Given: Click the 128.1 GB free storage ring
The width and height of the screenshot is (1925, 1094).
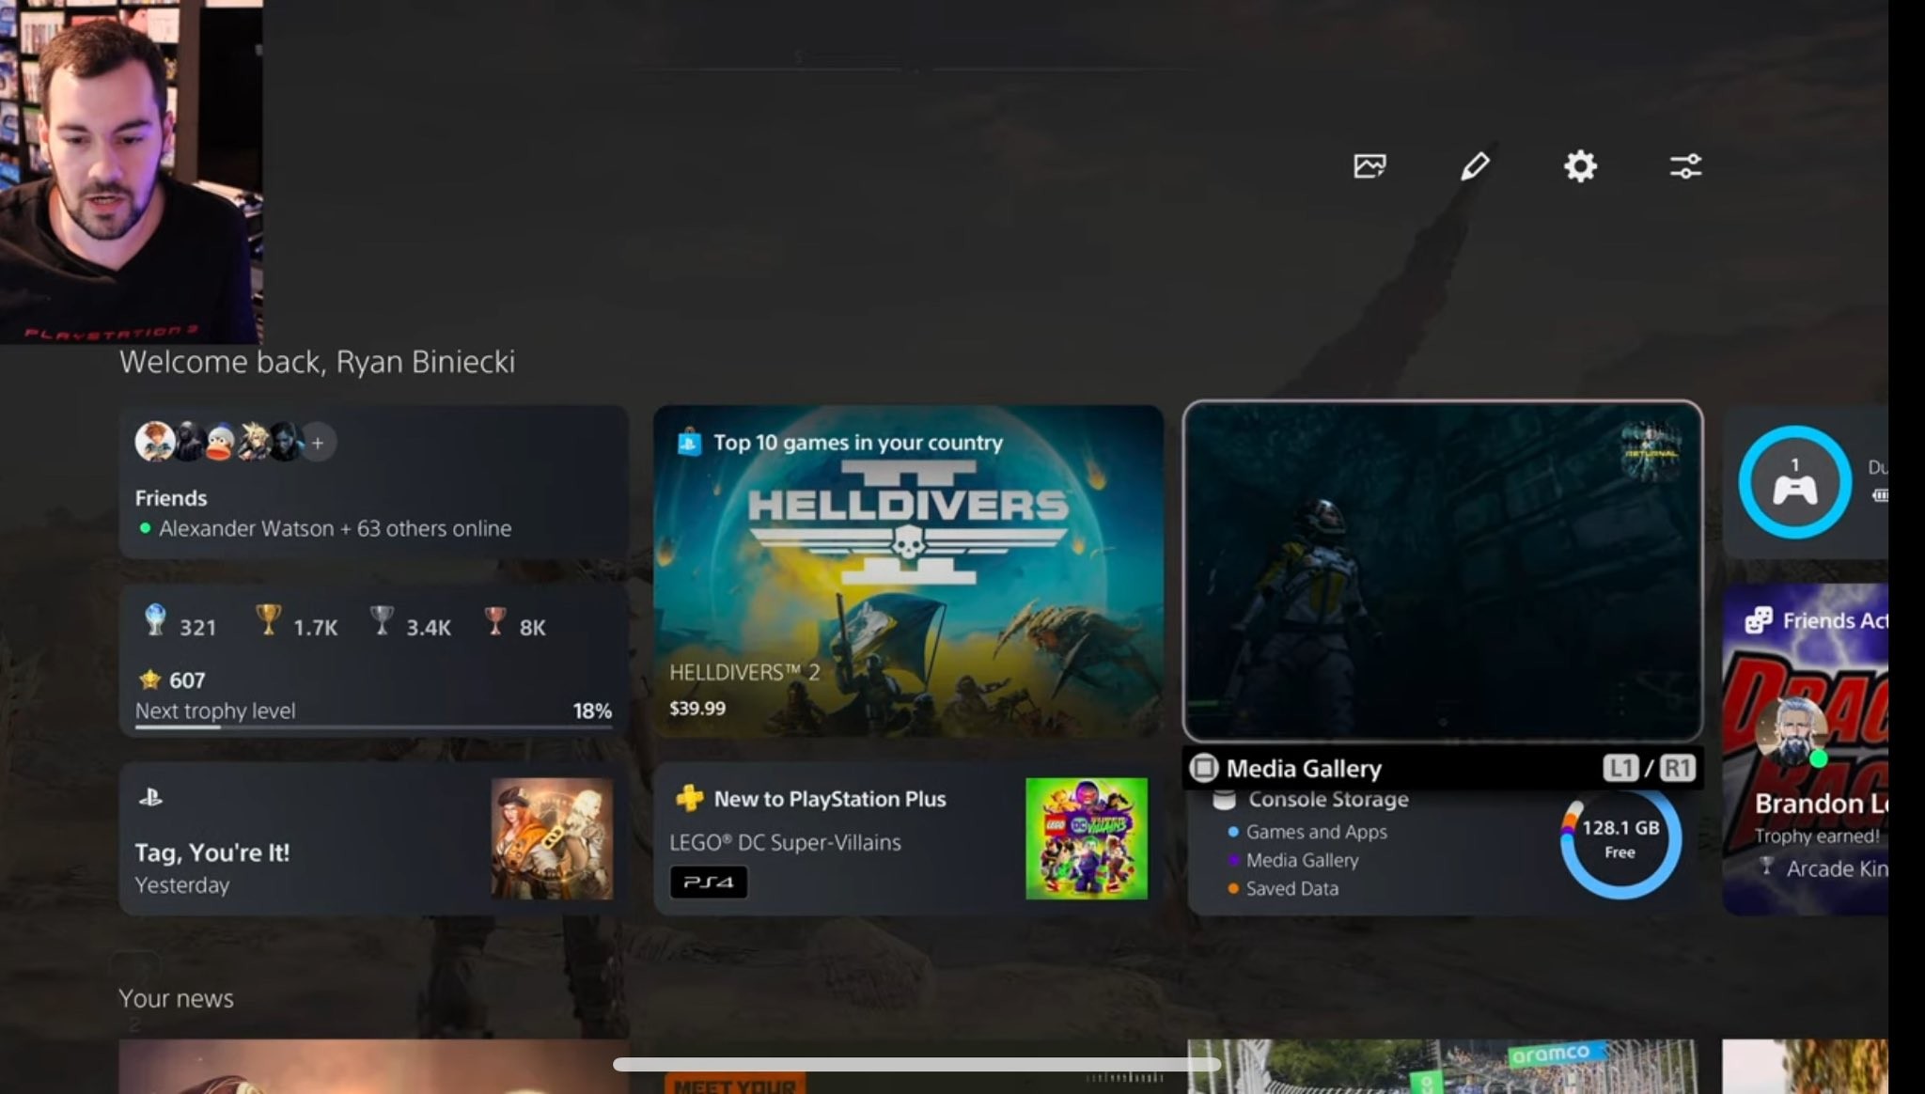Looking at the screenshot, I should 1620,839.
